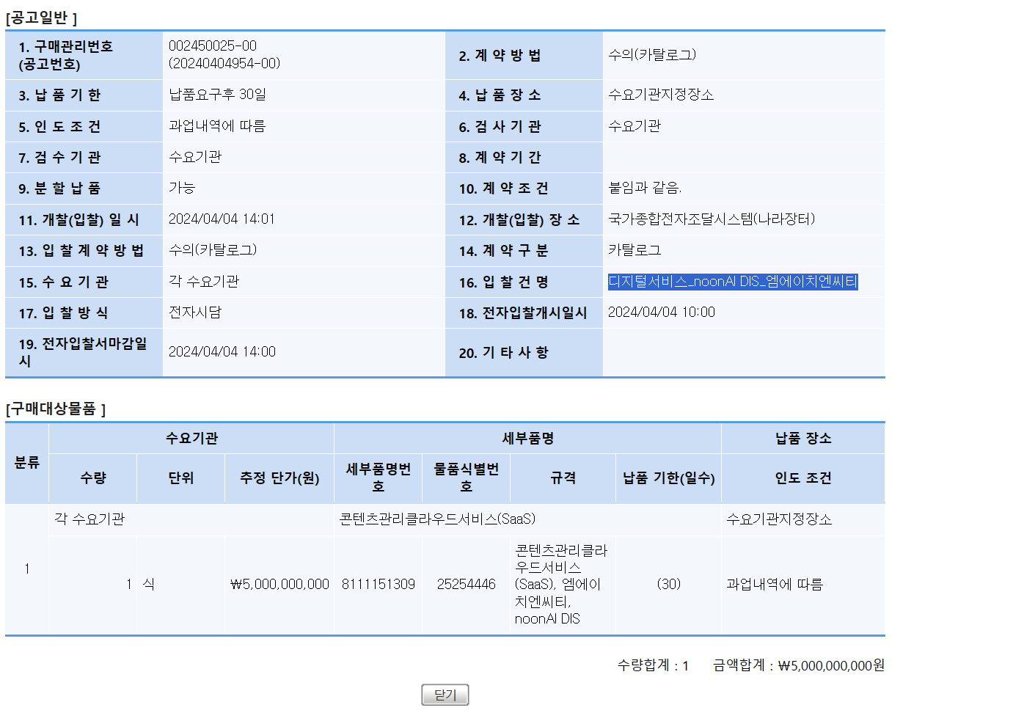Select the 물품식별번호 value 25254446
Image resolution: width=1013 pixels, height=724 pixels.
pos(466,584)
